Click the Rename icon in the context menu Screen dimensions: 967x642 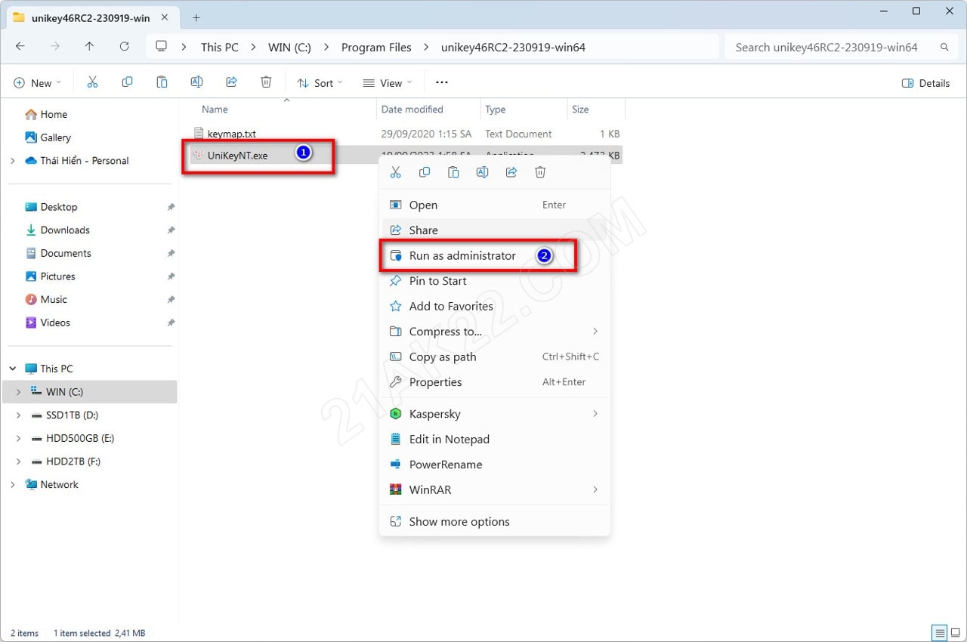pos(482,172)
